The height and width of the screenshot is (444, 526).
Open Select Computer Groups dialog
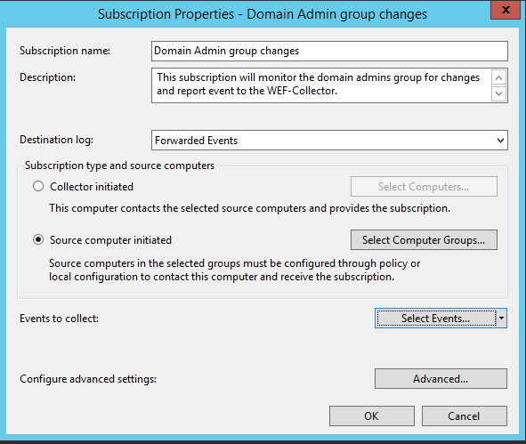click(x=424, y=239)
